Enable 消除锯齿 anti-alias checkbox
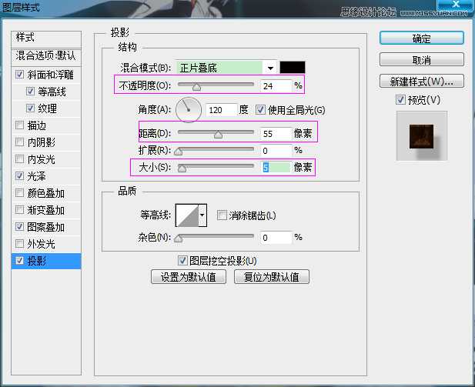This screenshot has width=475, height=387. (x=222, y=215)
